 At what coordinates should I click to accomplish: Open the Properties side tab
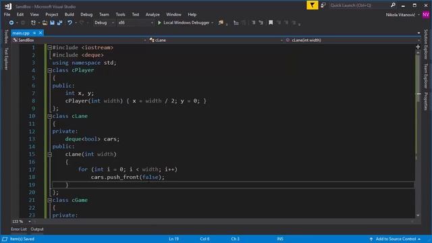426,101
